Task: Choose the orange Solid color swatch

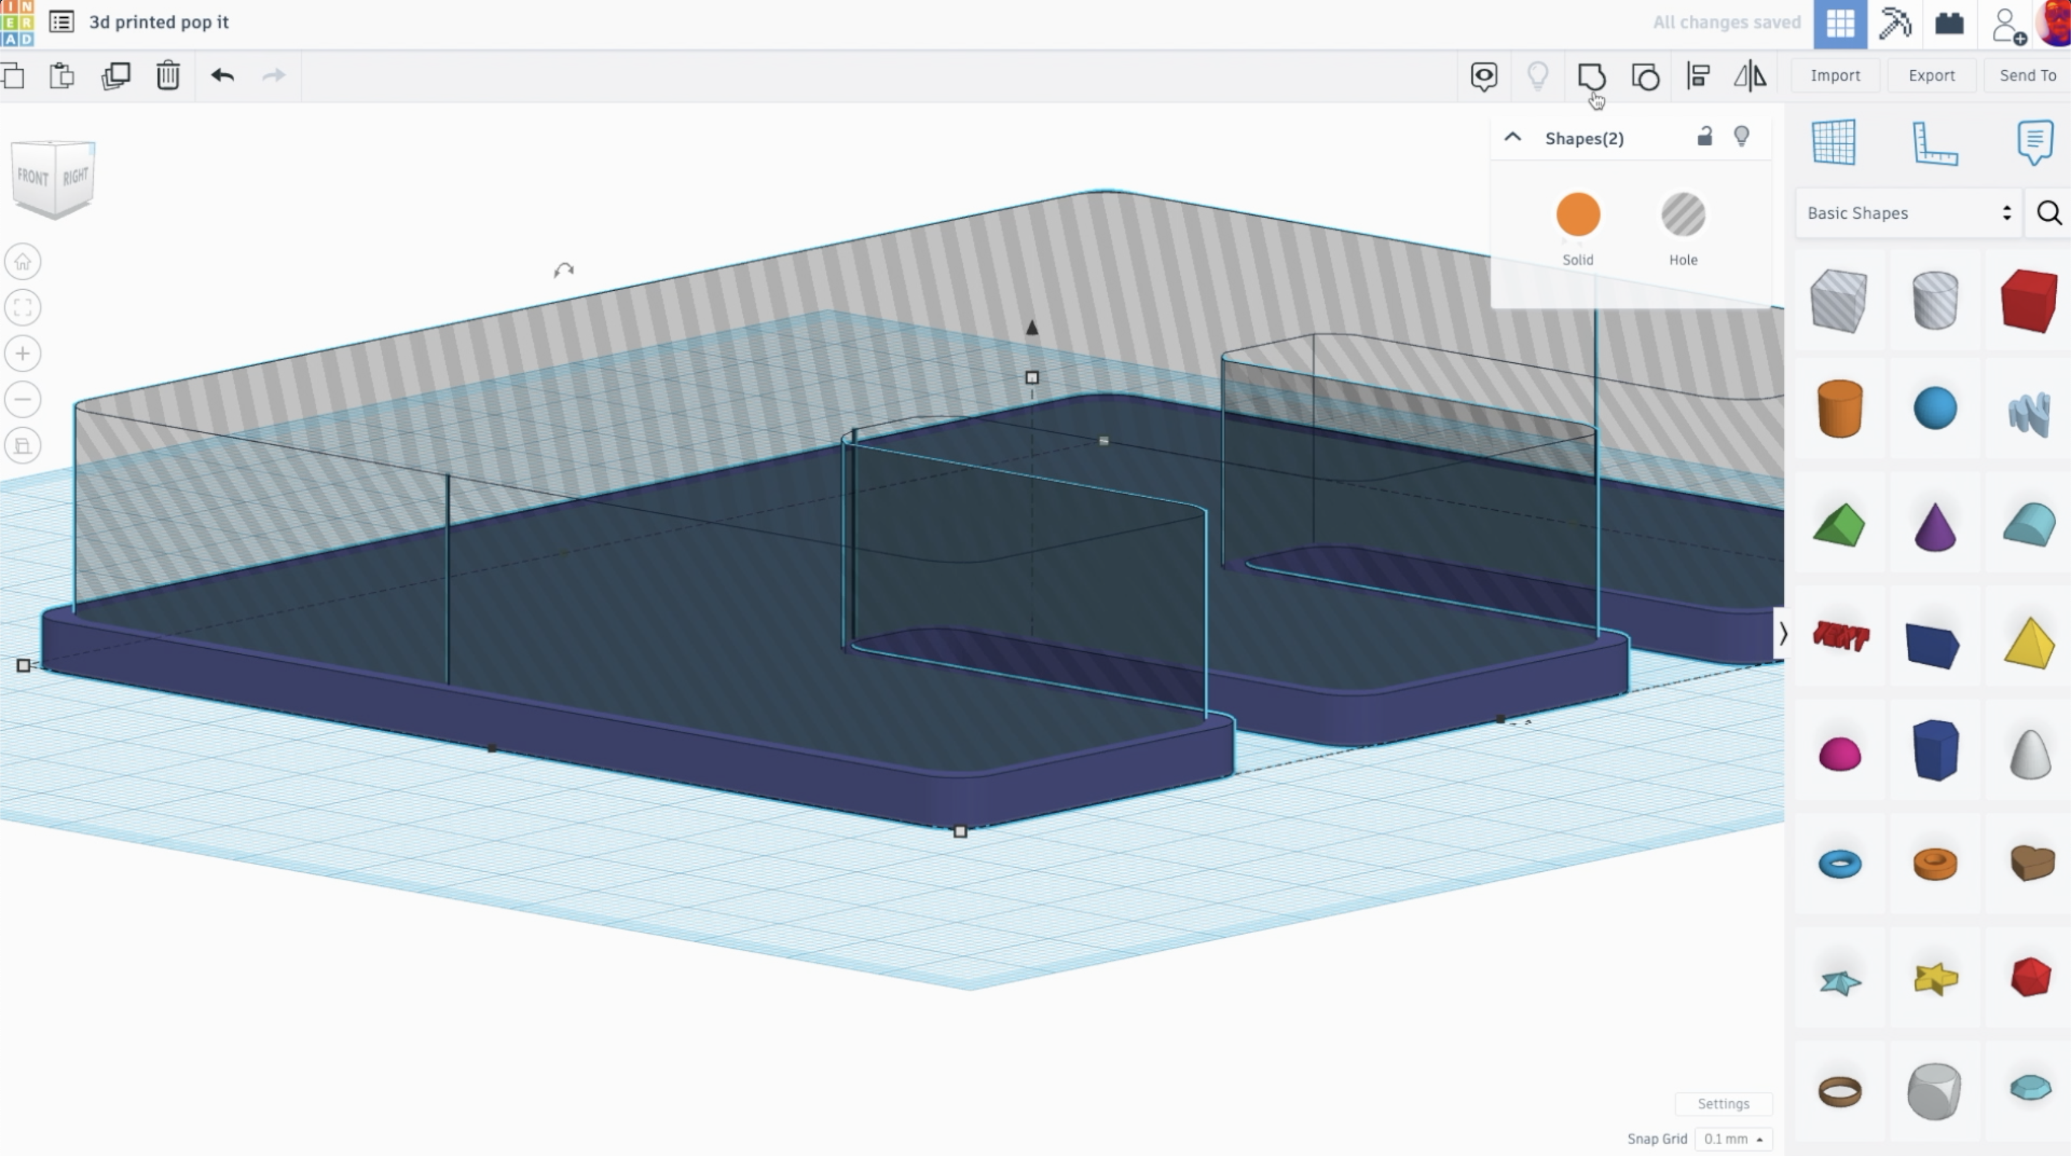Action: [1577, 214]
